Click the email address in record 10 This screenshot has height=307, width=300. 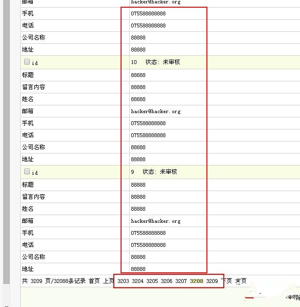pyautogui.click(x=155, y=111)
